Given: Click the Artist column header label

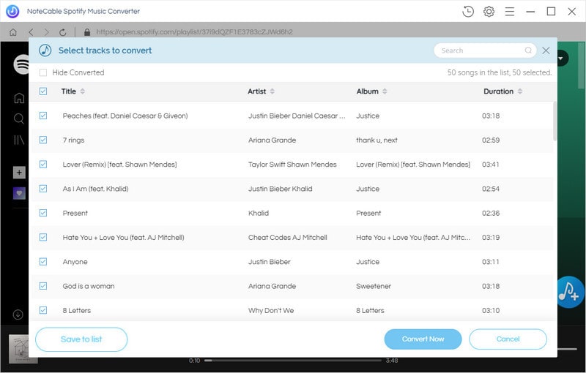Looking at the screenshot, I should tap(257, 91).
